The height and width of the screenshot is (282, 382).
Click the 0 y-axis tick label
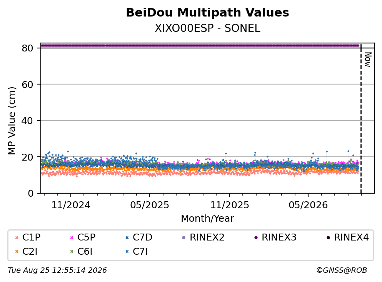(31, 193)
